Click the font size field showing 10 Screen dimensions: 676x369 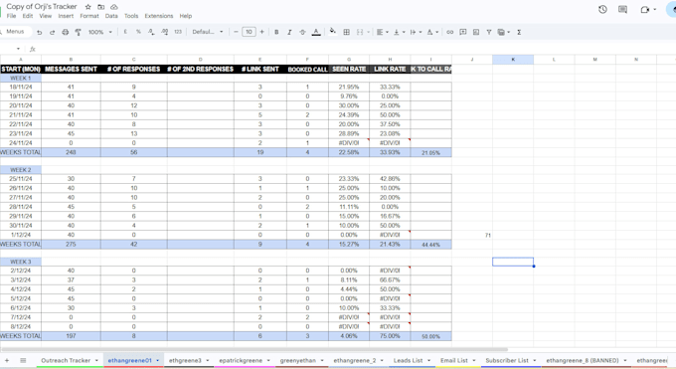tap(249, 32)
